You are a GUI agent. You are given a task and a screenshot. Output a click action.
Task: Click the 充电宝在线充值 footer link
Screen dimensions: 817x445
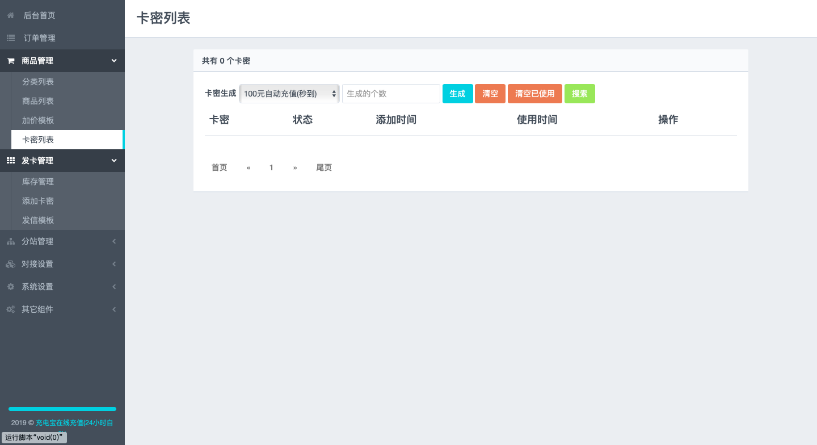[x=74, y=422]
